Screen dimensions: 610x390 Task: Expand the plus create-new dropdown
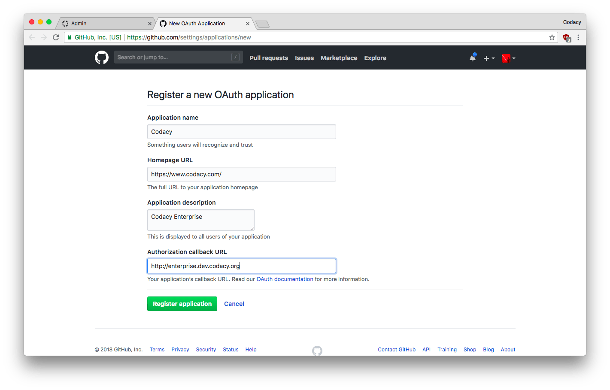point(489,58)
